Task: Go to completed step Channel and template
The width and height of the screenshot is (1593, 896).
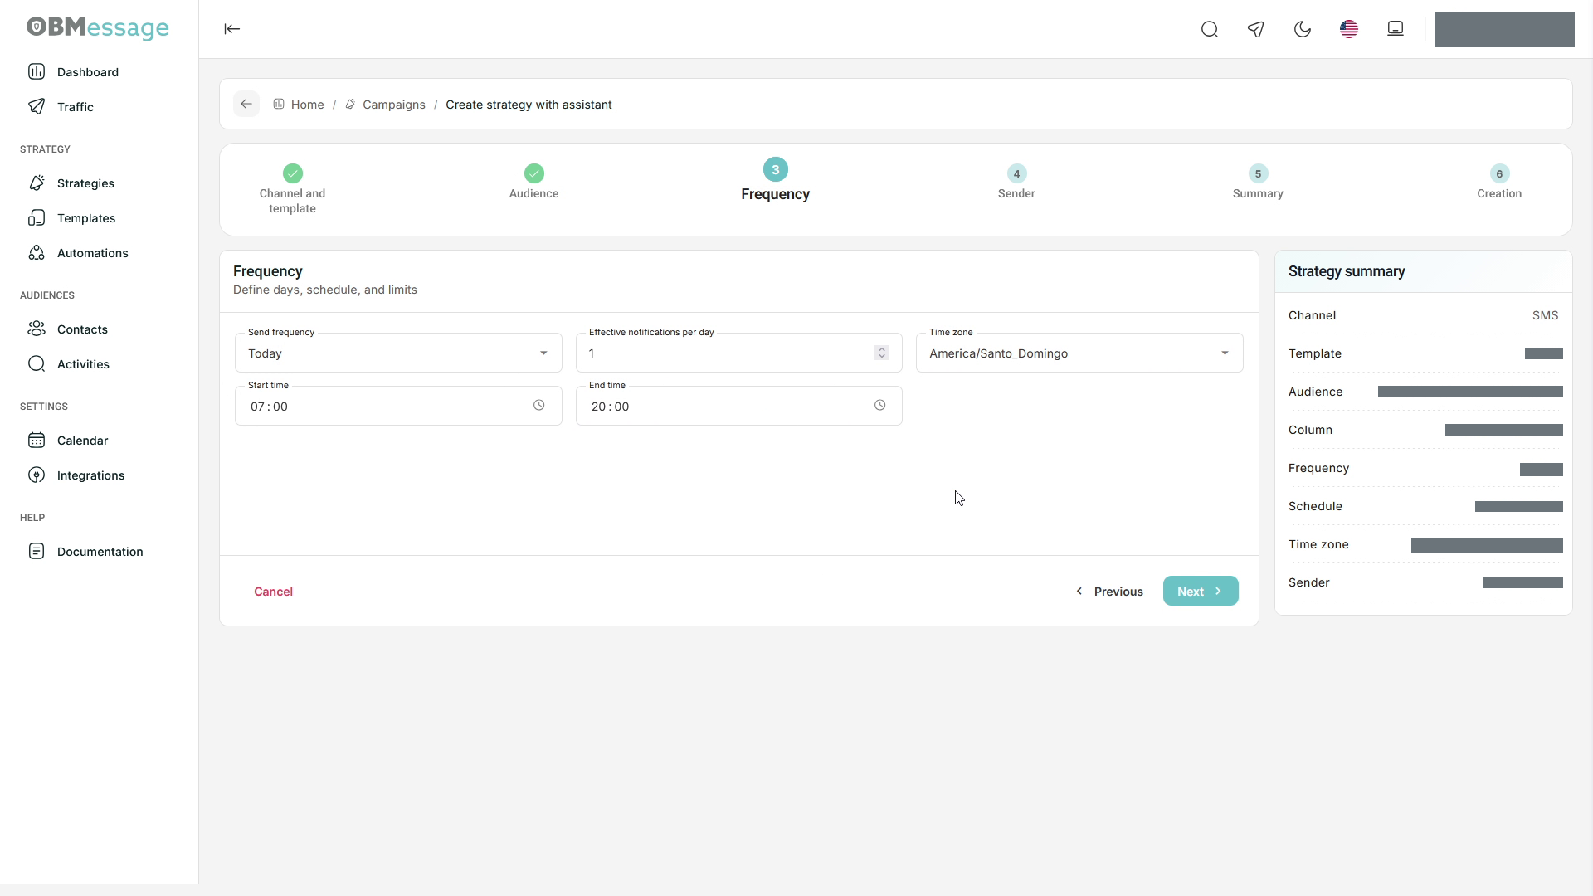Action: coord(293,189)
